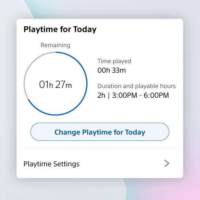Viewport: 200px width, 200px height.
Task: Select the 00h 33m time played value
Action: coord(112,70)
